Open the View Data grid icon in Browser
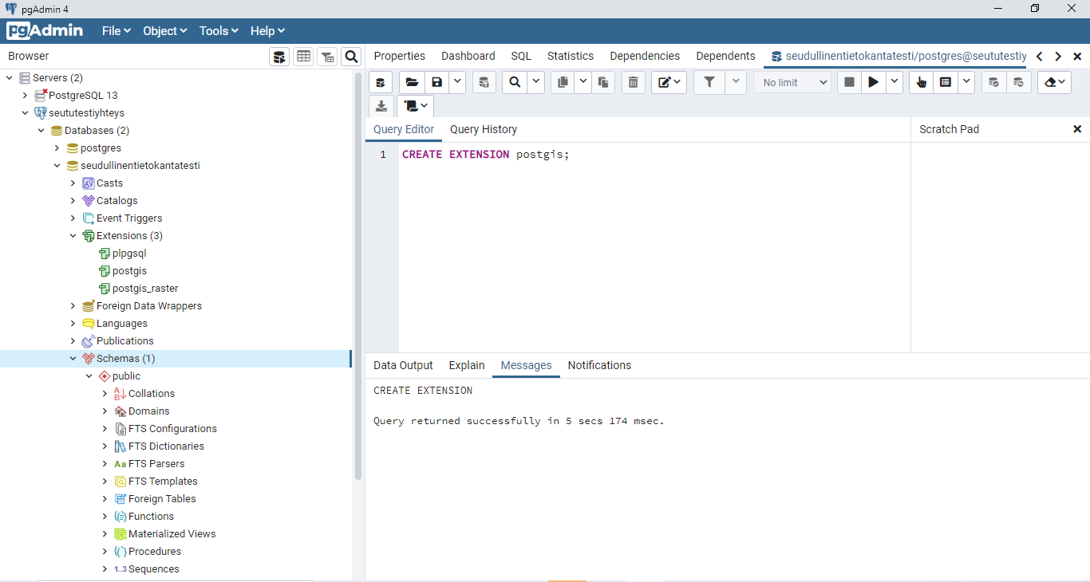The image size is (1090, 582). pyautogui.click(x=303, y=56)
